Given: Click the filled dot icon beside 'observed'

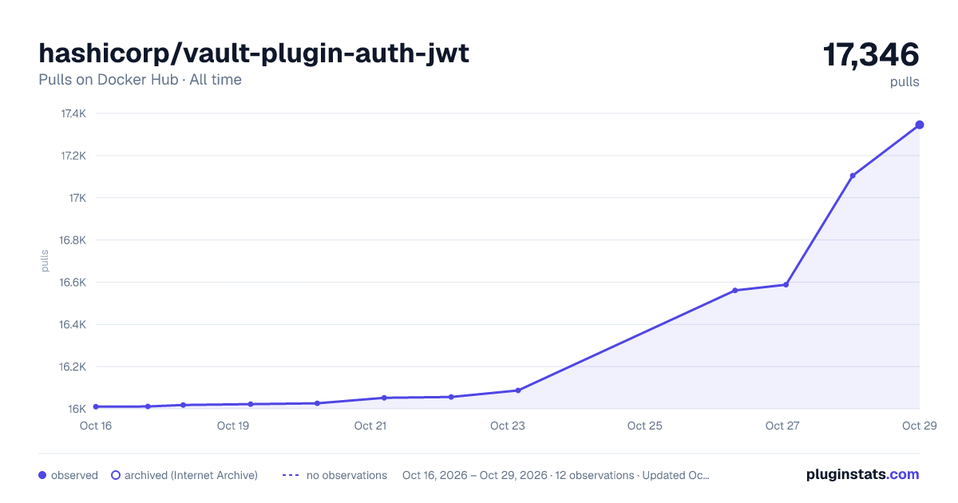Looking at the screenshot, I should pyautogui.click(x=42, y=475).
